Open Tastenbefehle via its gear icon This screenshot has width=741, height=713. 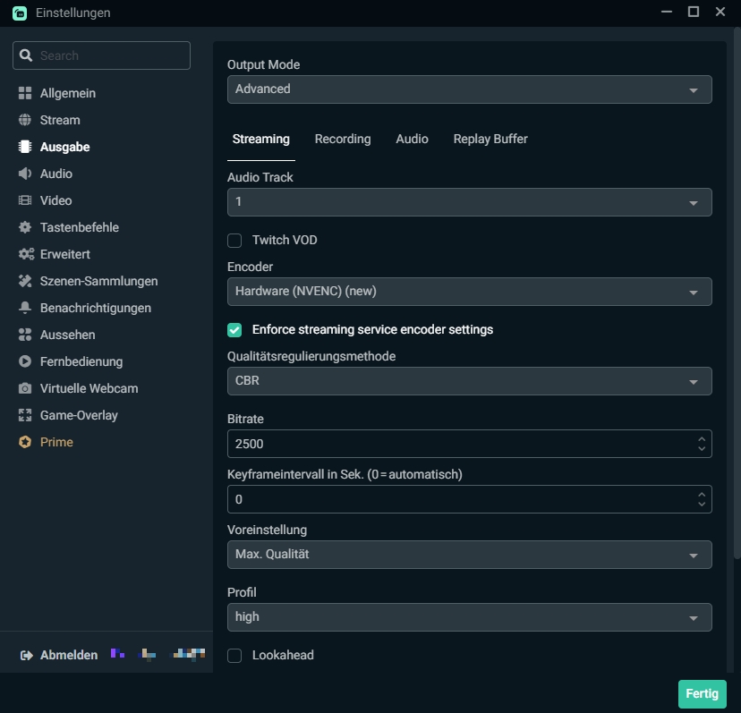click(x=25, y=227)
